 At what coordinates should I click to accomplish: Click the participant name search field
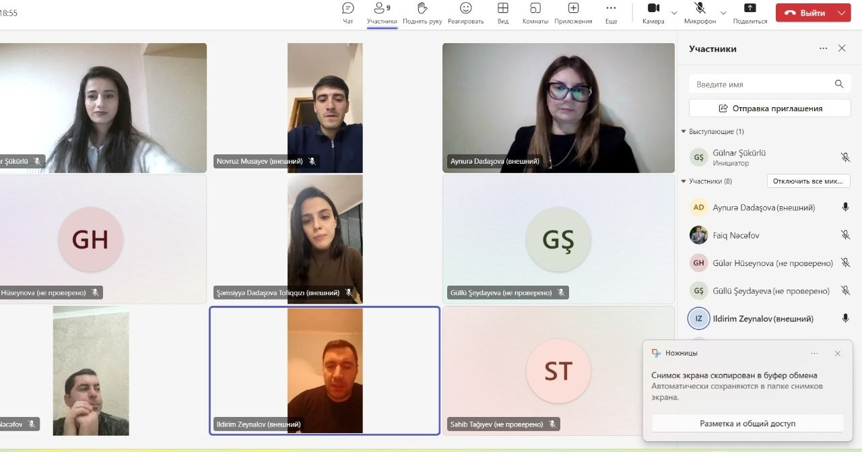click(x=761, y=84)
